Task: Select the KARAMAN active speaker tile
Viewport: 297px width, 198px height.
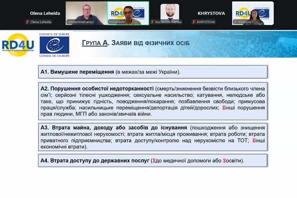Action: [x=128, y=13]
